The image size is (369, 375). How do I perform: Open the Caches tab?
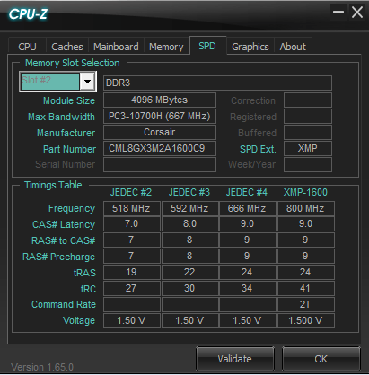67,47
